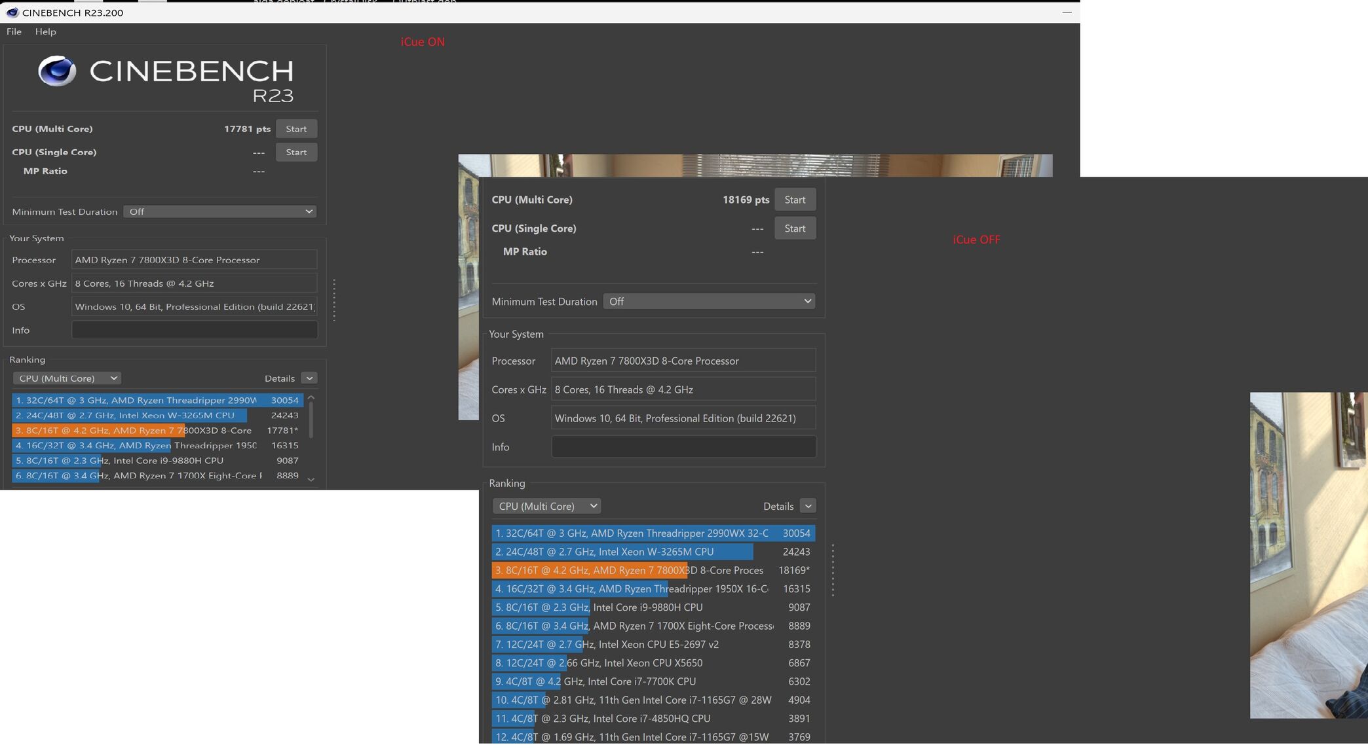Select Xeon W-3265M ranking row in iCue ON window
The width and height of the screenshot is (1368, 756).
157,415
